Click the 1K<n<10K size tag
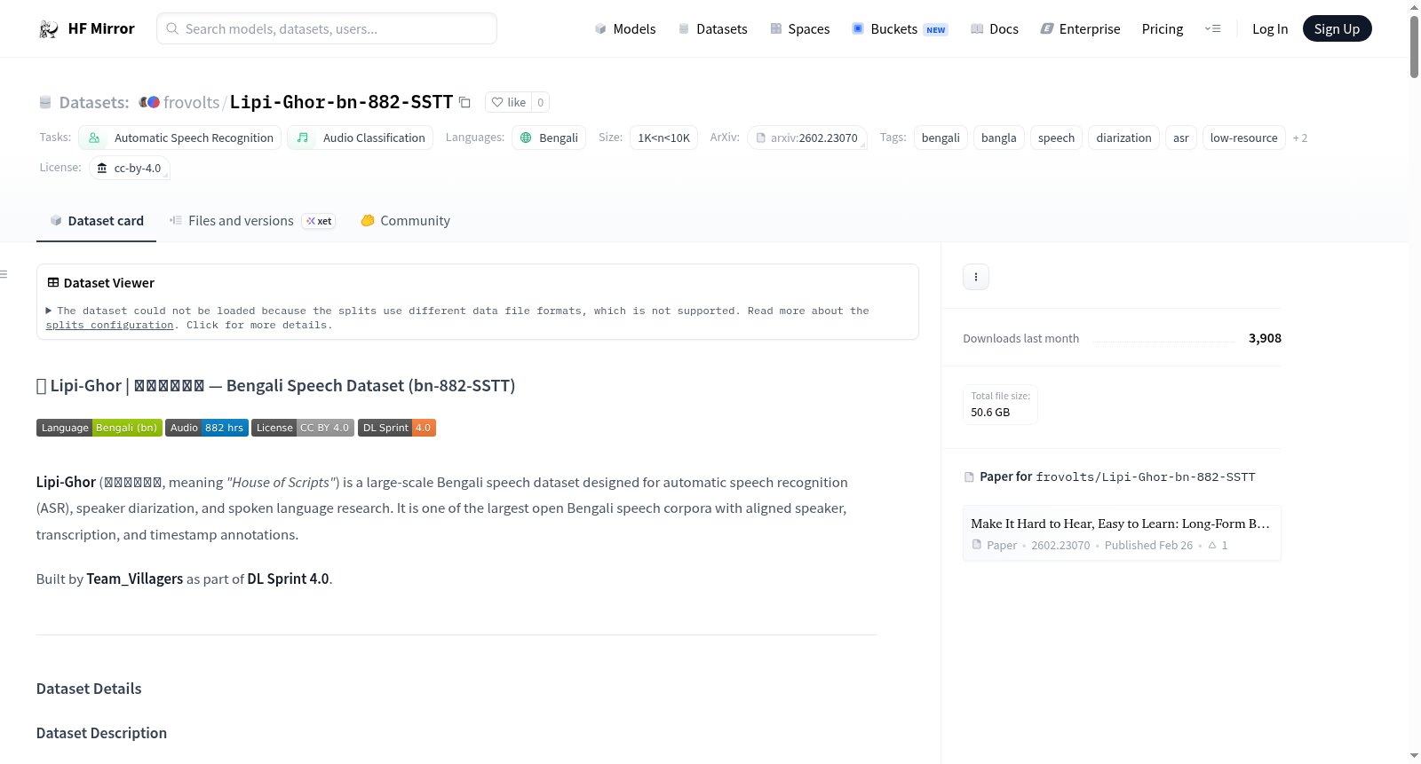Screen dimensions: 1421x764 [664, 138]
